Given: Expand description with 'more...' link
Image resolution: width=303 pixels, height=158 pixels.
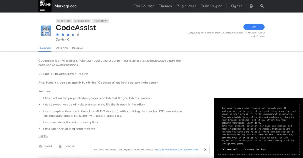Looking at the screenshot, I should tap(43, 136).
